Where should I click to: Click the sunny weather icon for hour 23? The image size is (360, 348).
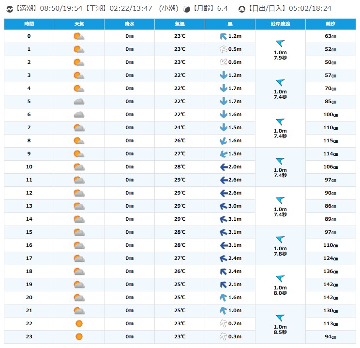pos(79,336)
